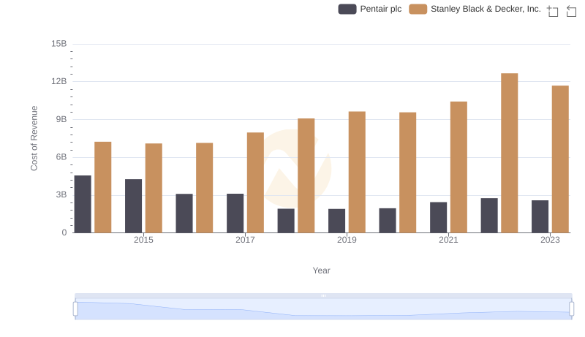
Task: Click the 2021 Pentair plc bar
Action: coord(438,218)
